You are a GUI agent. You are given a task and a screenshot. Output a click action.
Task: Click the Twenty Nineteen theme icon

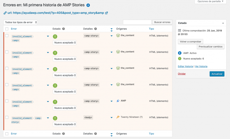pos(118,117)
